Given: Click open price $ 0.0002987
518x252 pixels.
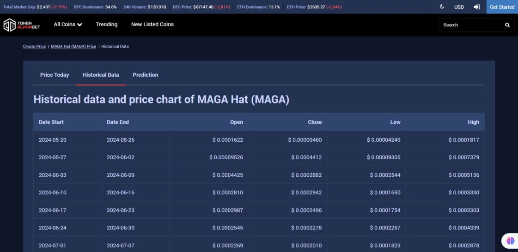Looking at the screenshot, I should point(228,210).
